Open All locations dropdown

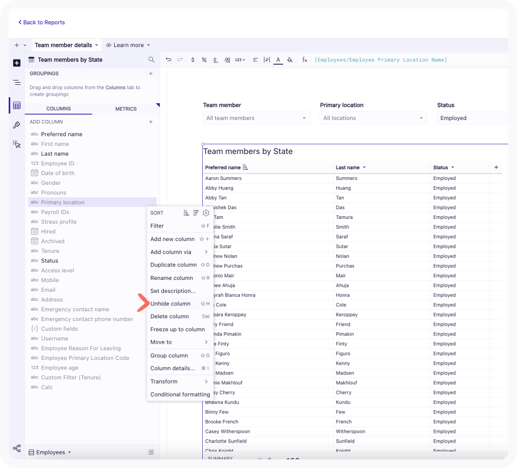click(373, 118)
